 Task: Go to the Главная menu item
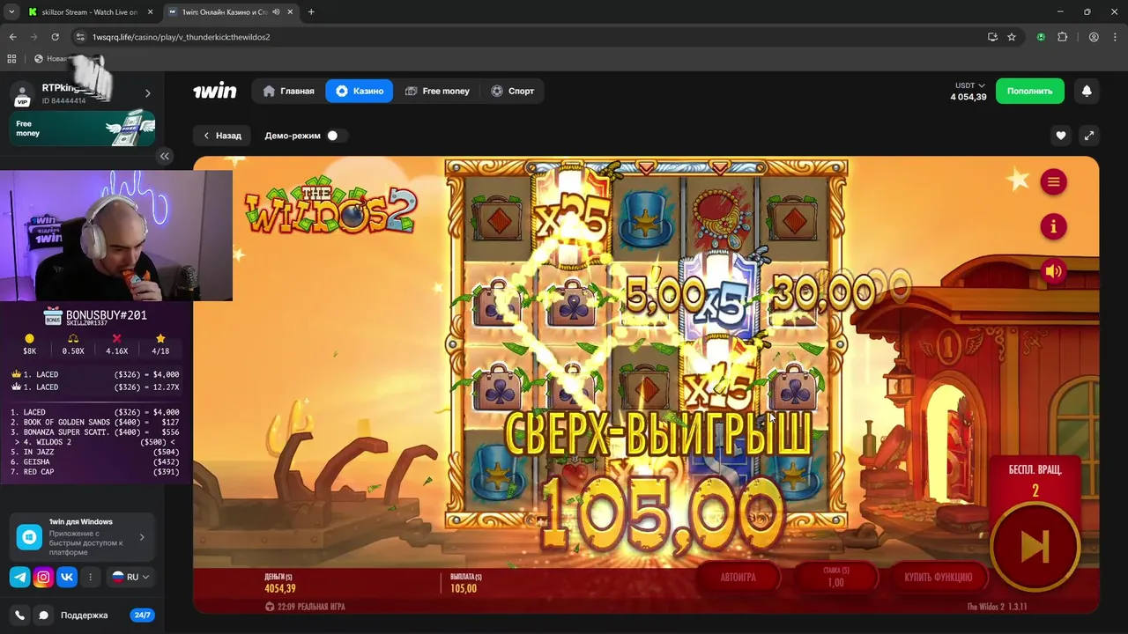tap(288, 91)
